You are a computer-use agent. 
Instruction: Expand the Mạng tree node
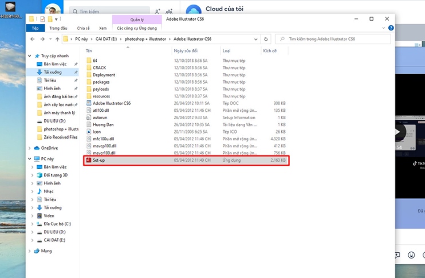[30, 250]
